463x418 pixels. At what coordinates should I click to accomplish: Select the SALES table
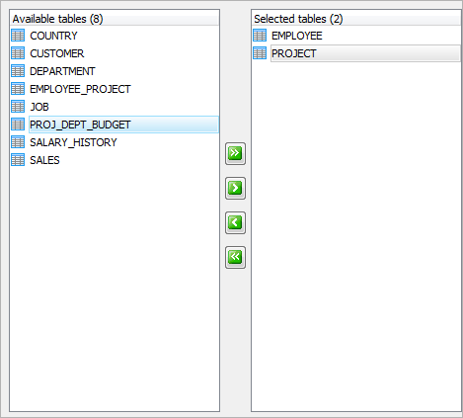[x=44, y=160]
